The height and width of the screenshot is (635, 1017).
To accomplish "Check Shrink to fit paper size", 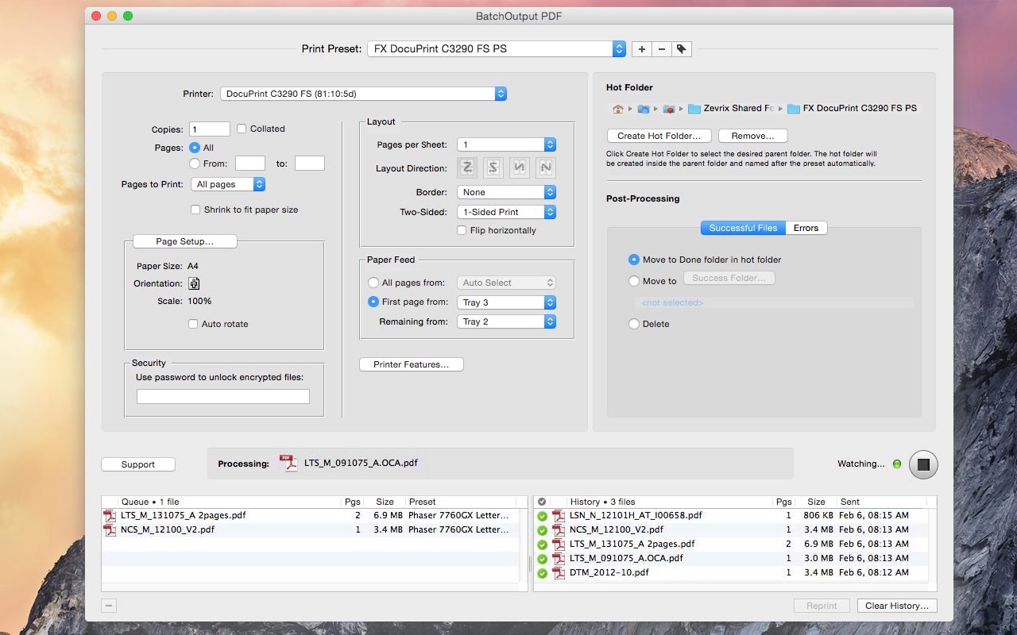I will (x=195, y=210).
